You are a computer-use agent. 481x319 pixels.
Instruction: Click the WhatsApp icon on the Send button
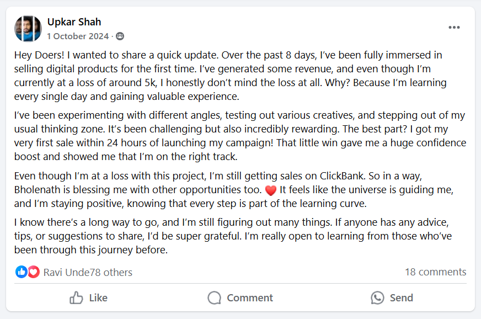(x=377, y=298)
